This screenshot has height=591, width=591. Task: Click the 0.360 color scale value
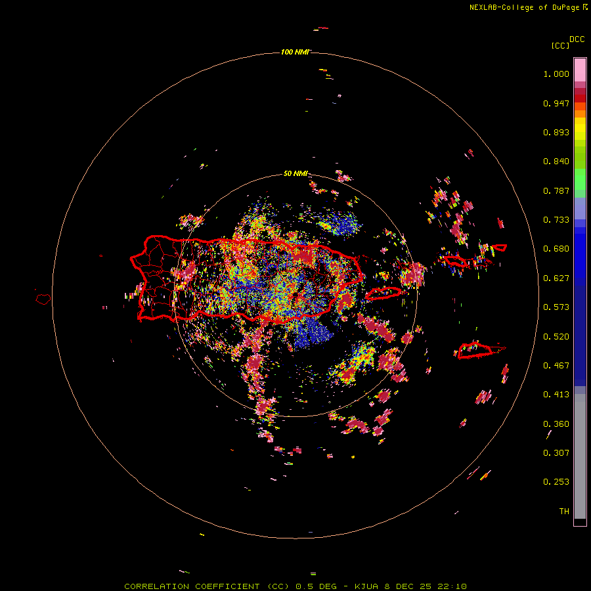click(556, 424)
